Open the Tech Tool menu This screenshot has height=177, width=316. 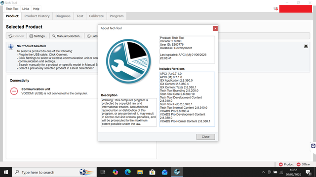[12, 9]
